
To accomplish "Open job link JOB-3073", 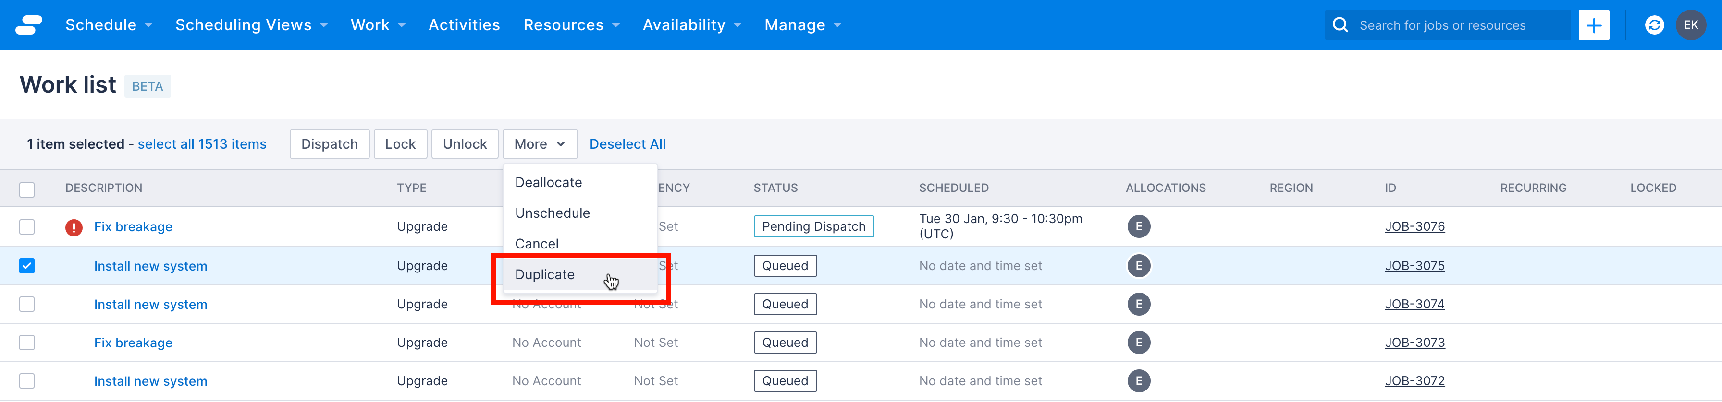I will click(1414, 343).
